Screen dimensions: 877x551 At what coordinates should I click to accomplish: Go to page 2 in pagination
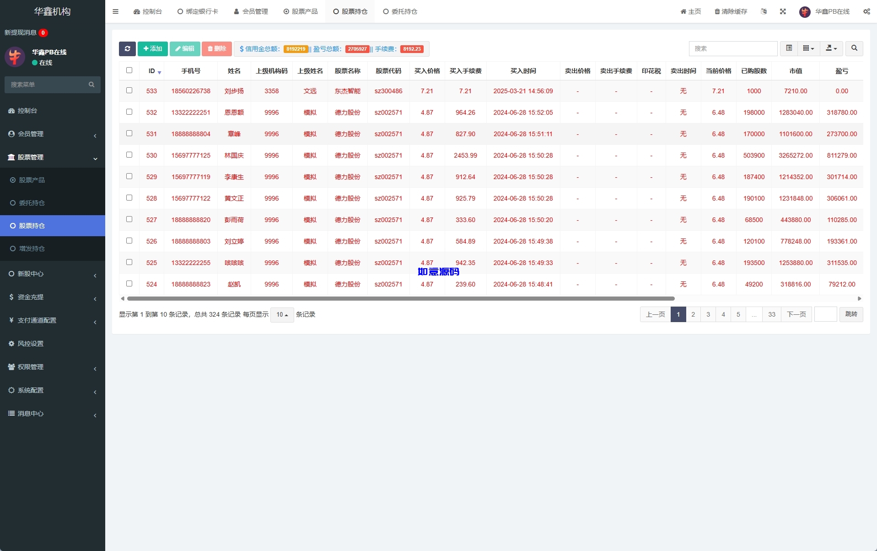point(693,314)
